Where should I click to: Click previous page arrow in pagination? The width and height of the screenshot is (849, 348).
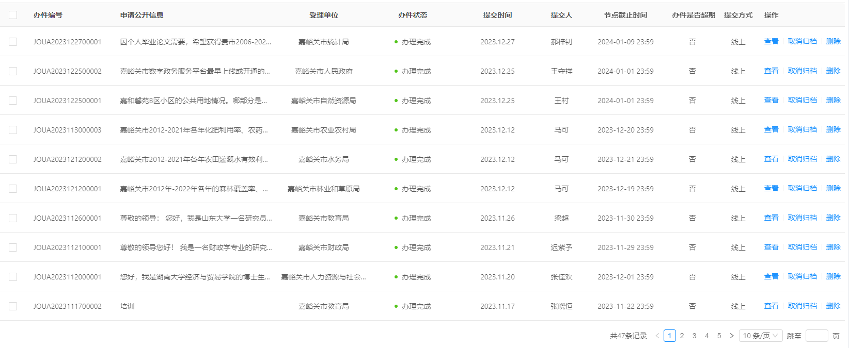click(x=657, y=336)
